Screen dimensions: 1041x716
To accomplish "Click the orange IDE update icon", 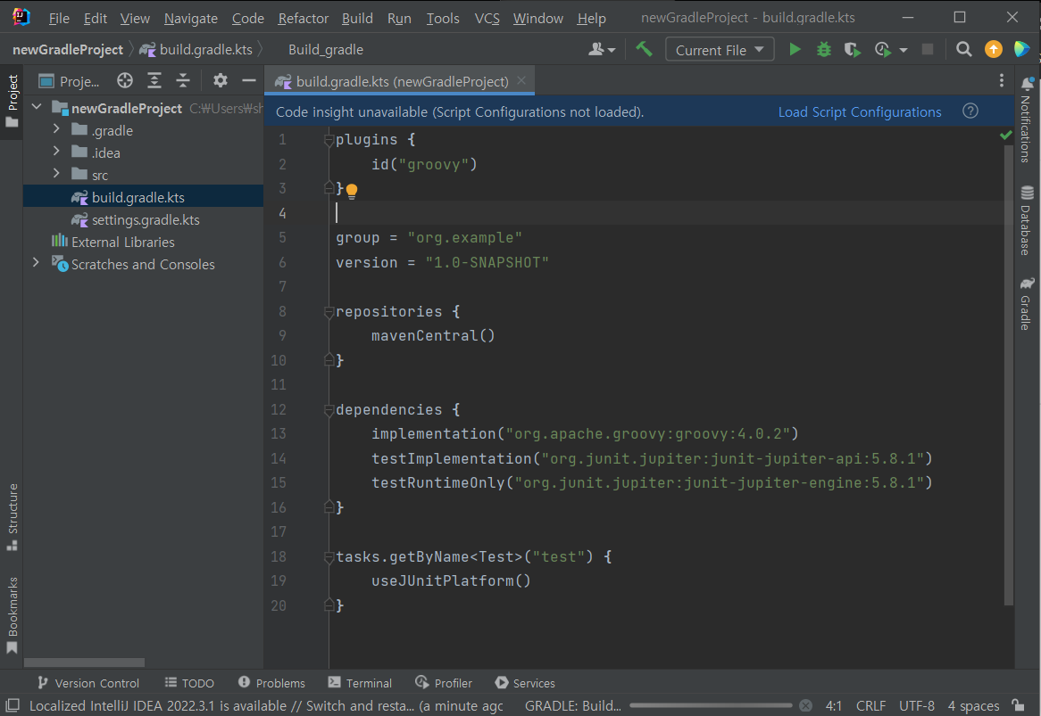I will pos(993,49).
